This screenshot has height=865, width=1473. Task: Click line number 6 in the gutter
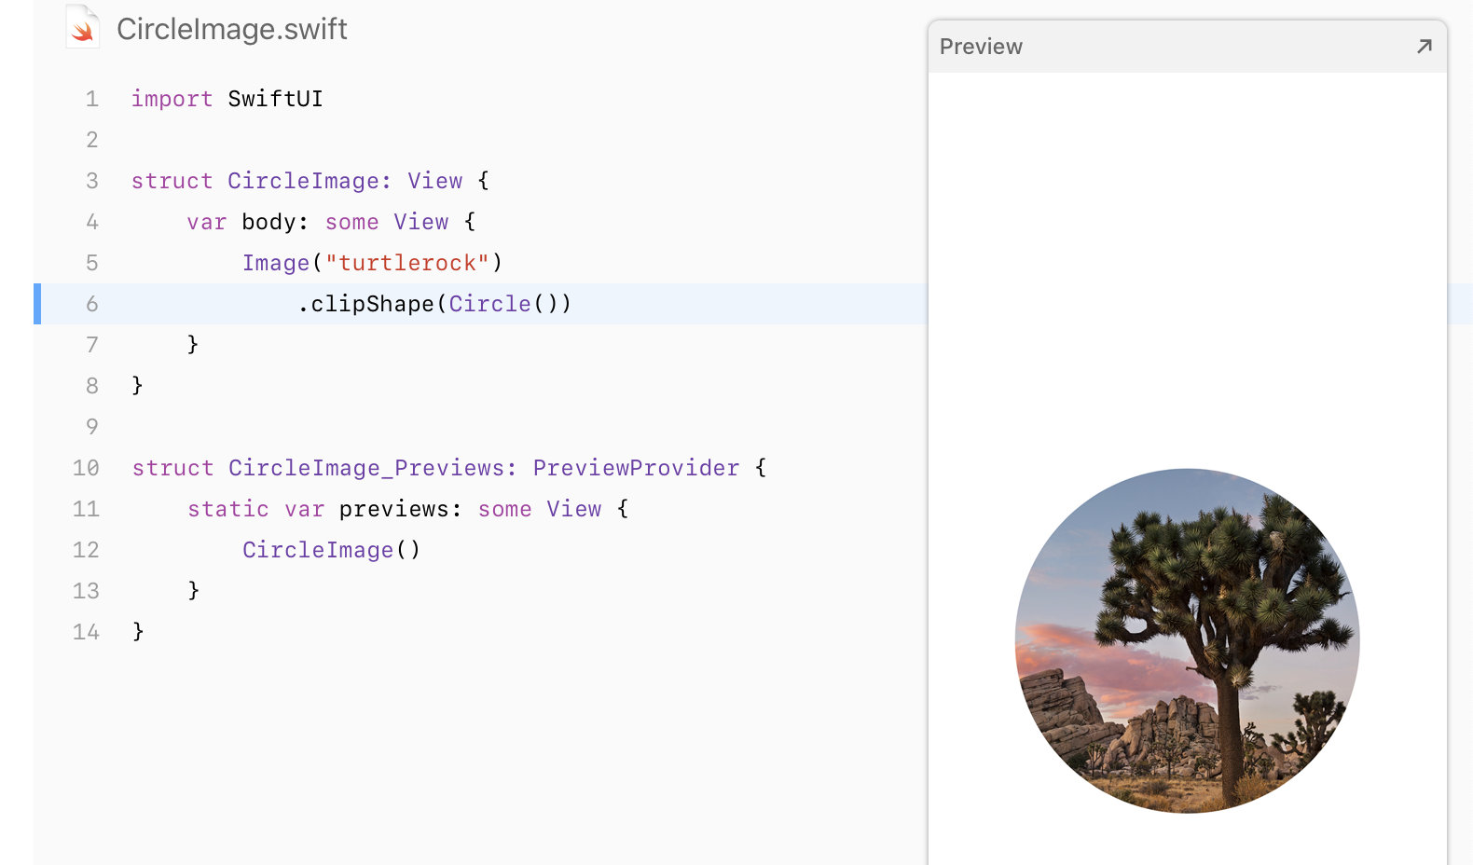point(92,304)
